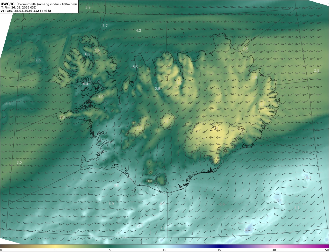Click the colour scale tick label 10
Image resolution: width=329 pixels, height=252 pixels.
(x=164, y=250)
